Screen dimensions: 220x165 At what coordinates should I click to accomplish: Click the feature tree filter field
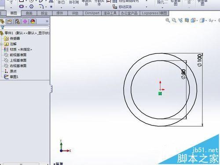26,27
